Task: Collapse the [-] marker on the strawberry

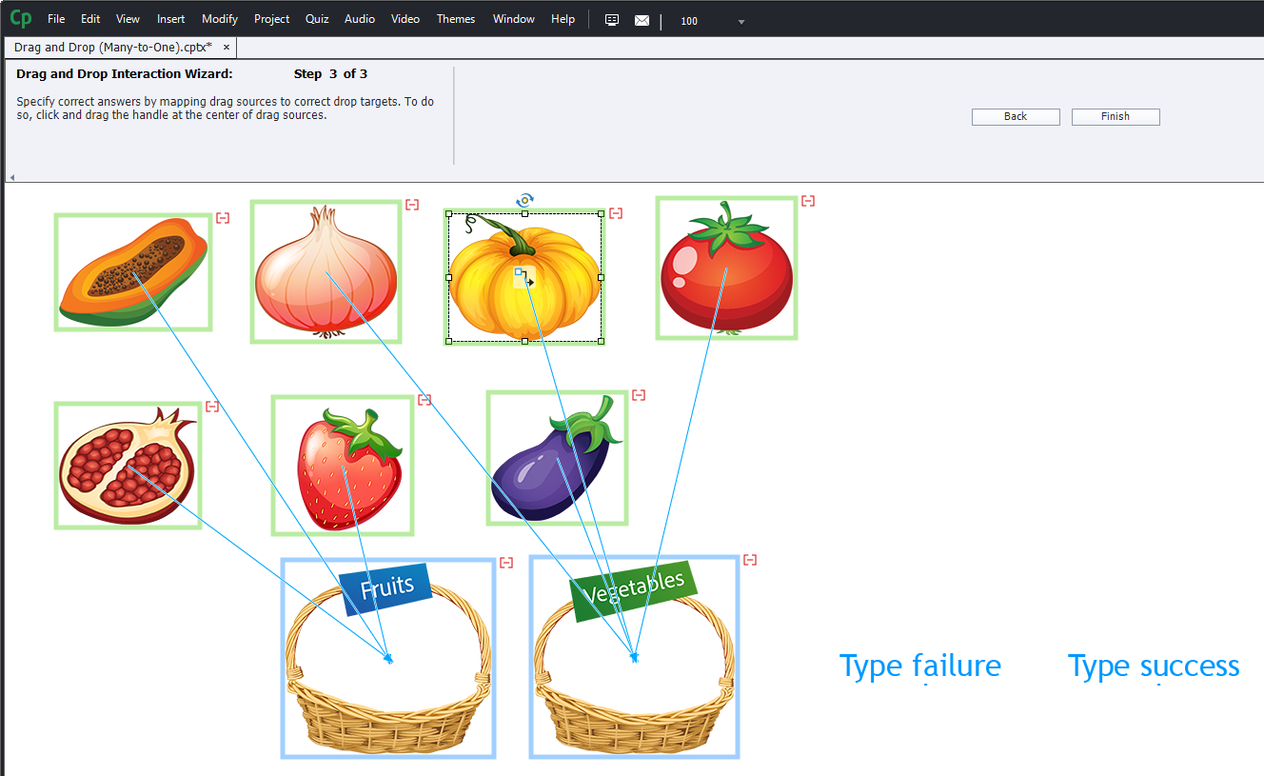Action: pyautogui.click(x=425, y=400)
